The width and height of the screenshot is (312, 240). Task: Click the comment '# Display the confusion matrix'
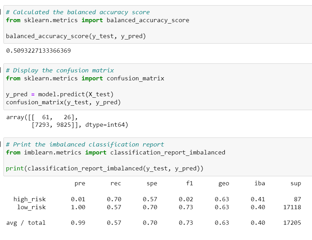point(60,70)
